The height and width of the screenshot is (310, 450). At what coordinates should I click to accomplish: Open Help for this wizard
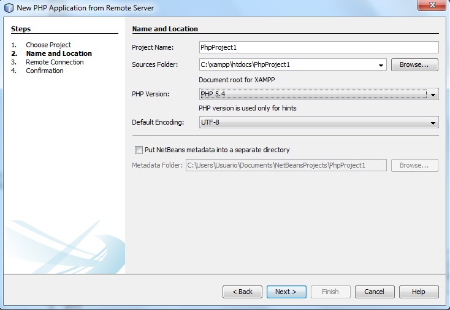418,292
